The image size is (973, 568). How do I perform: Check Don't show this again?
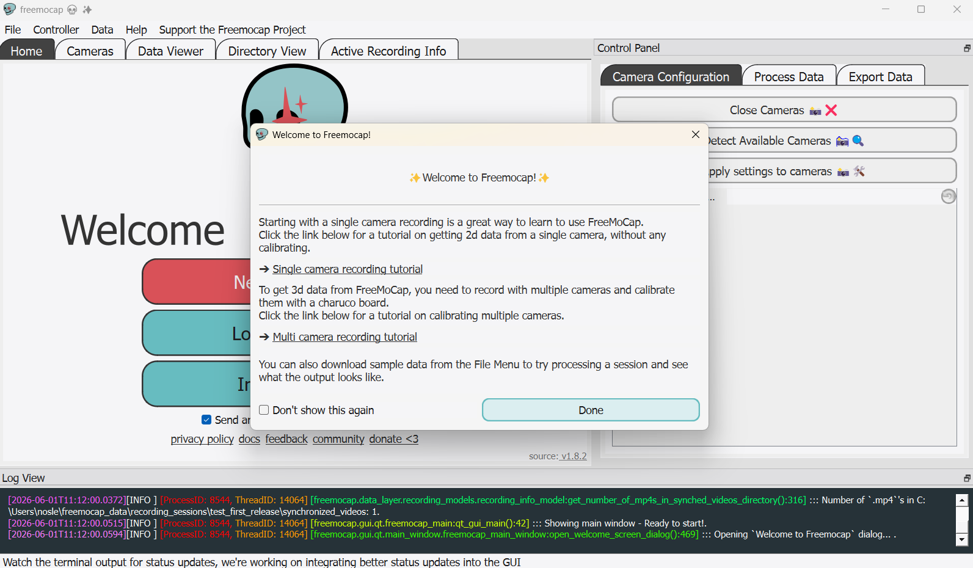264,410
